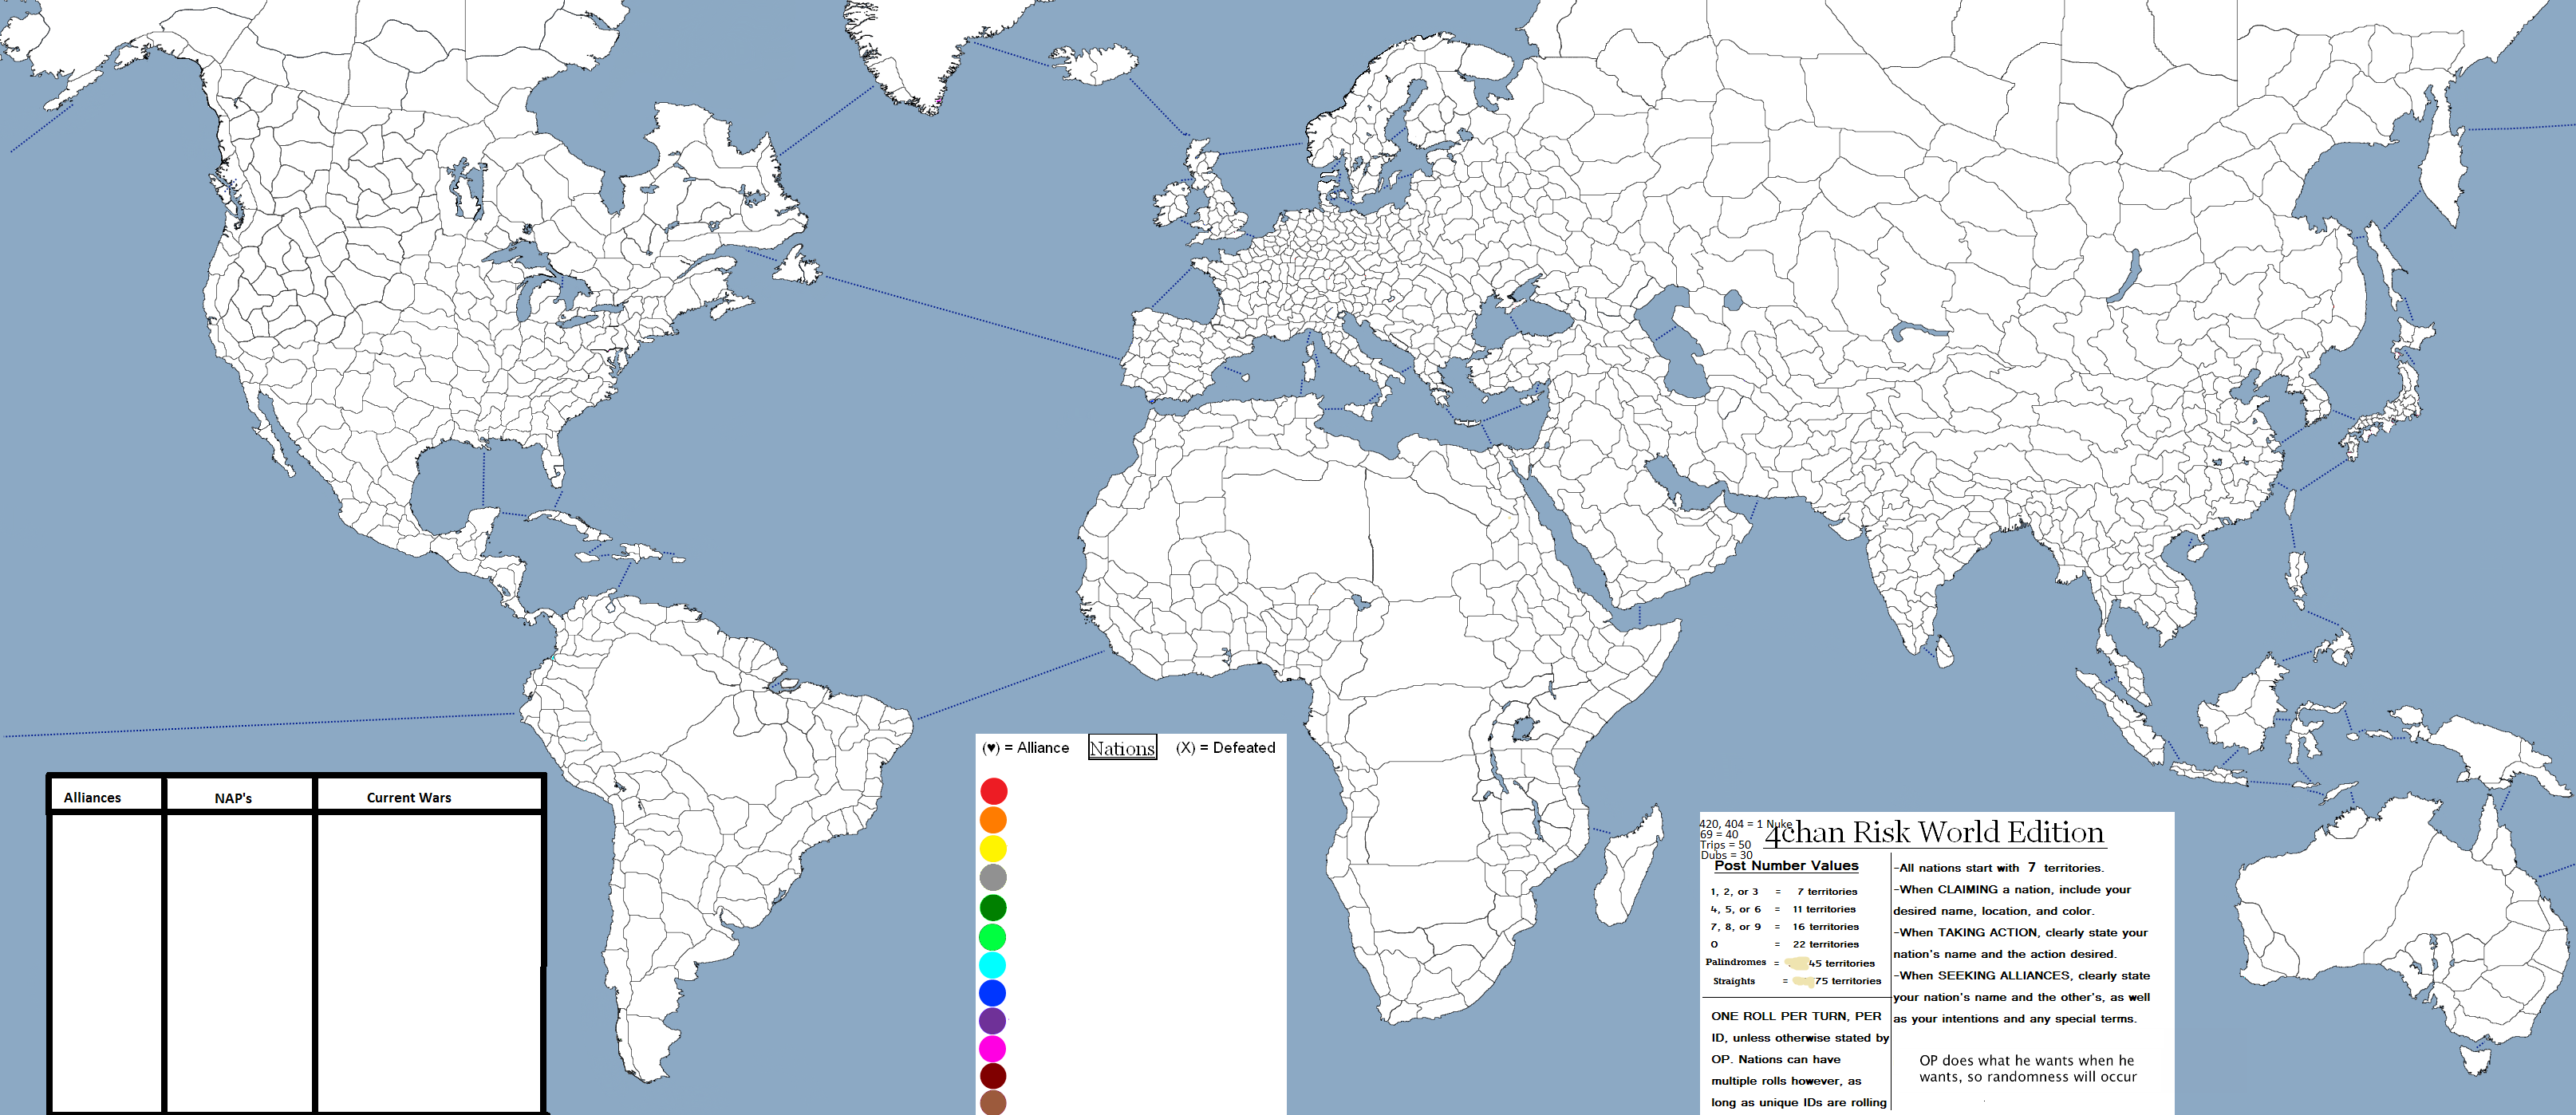
Task: Choose the magenta nation color circle
Action: (993, 1049)
